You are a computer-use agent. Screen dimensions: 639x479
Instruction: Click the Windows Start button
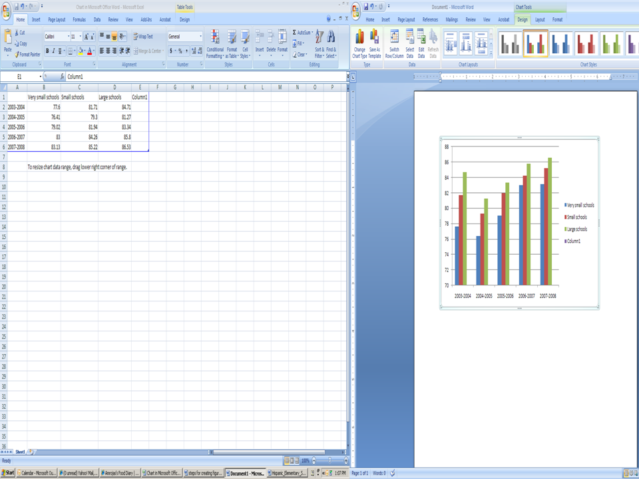[x=8, y=473]
